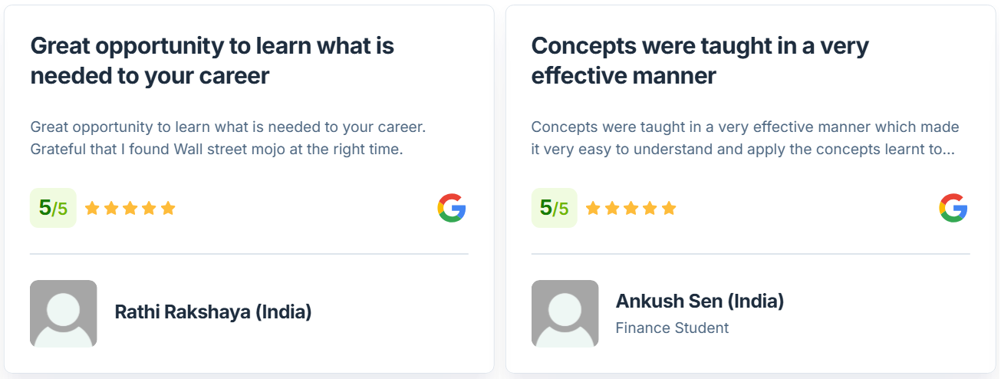Click the first star in Rathi's rating

[x=93, y=208]
